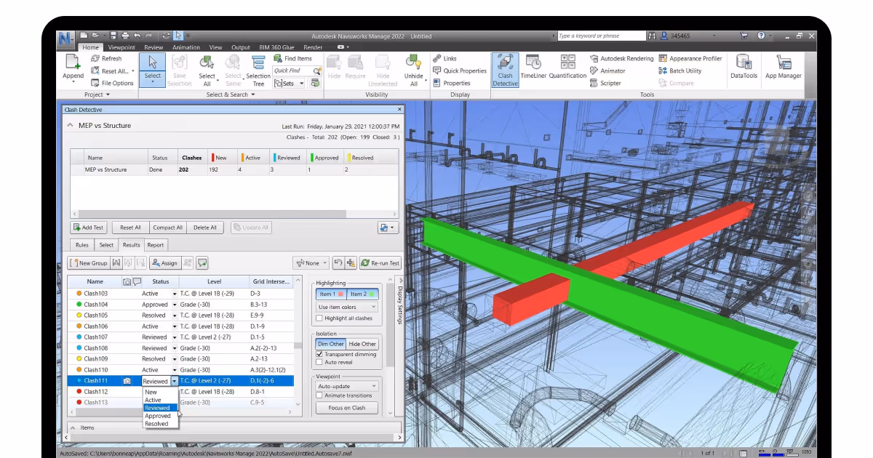Image resolution: width=873 pixels, height=458 pixels.
Task: Click the Append file icon
Action: point(73,63)
